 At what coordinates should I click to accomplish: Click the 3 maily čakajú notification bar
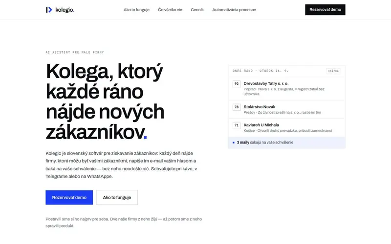(x=287, y=142)
